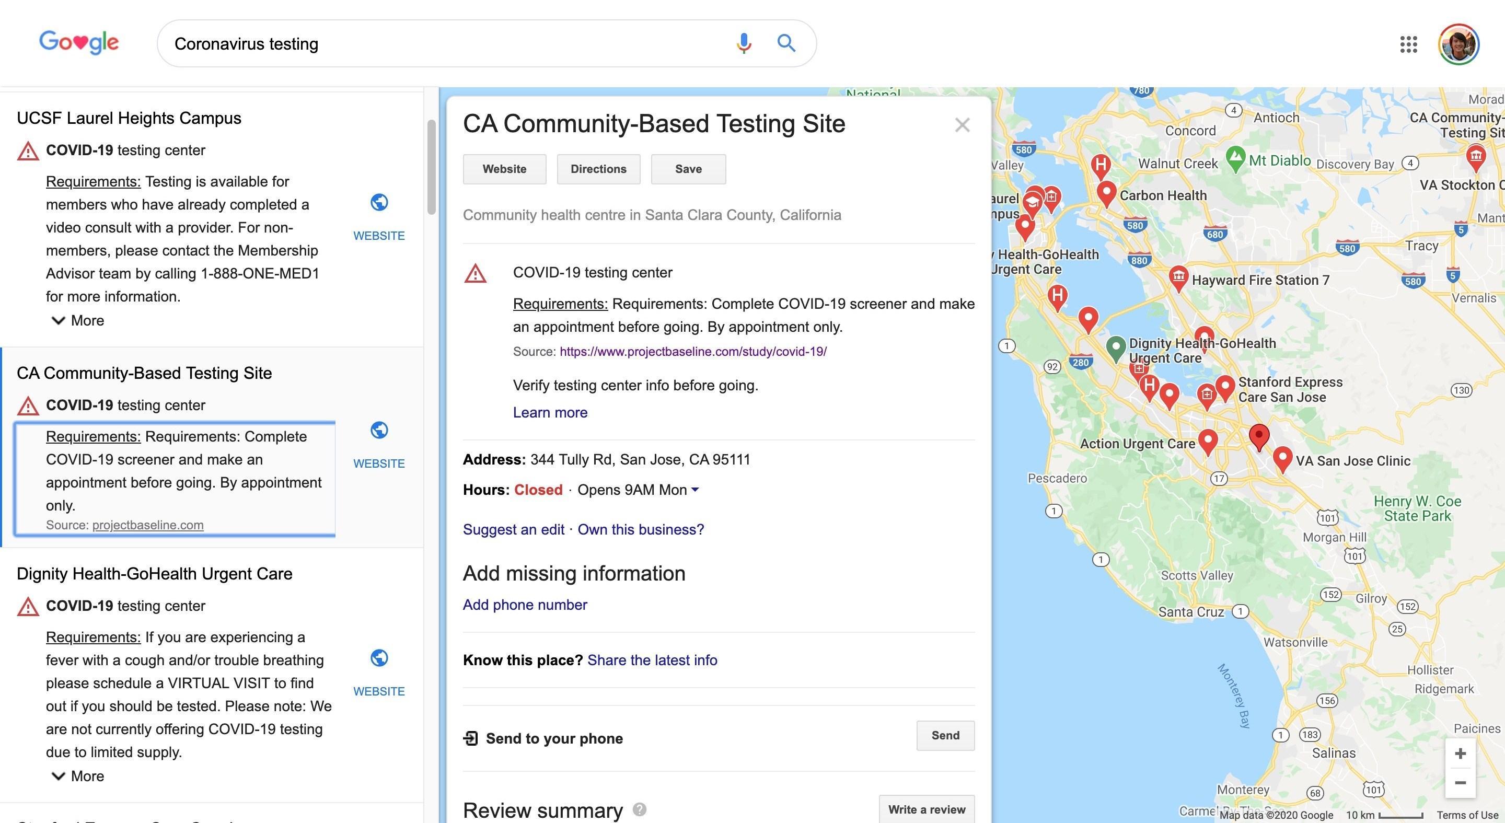Image resolution: width=1505 pixels, height=823 pixels.
Task: Click the Add phone number link
Action: (525, 605)
